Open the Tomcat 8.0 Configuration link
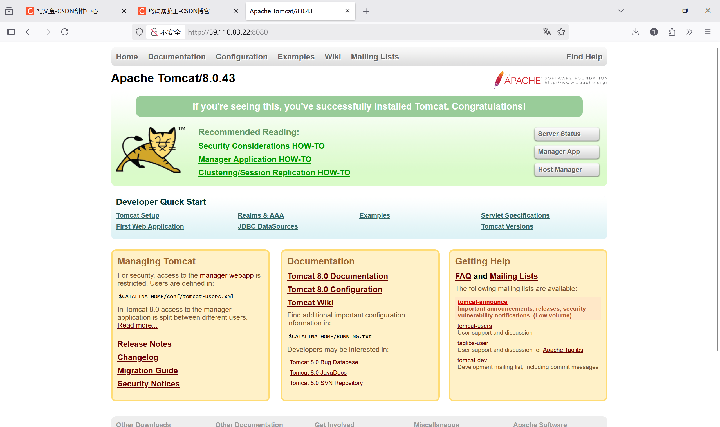The width and height of the screenshot is (720, 427). coord(335,290)
